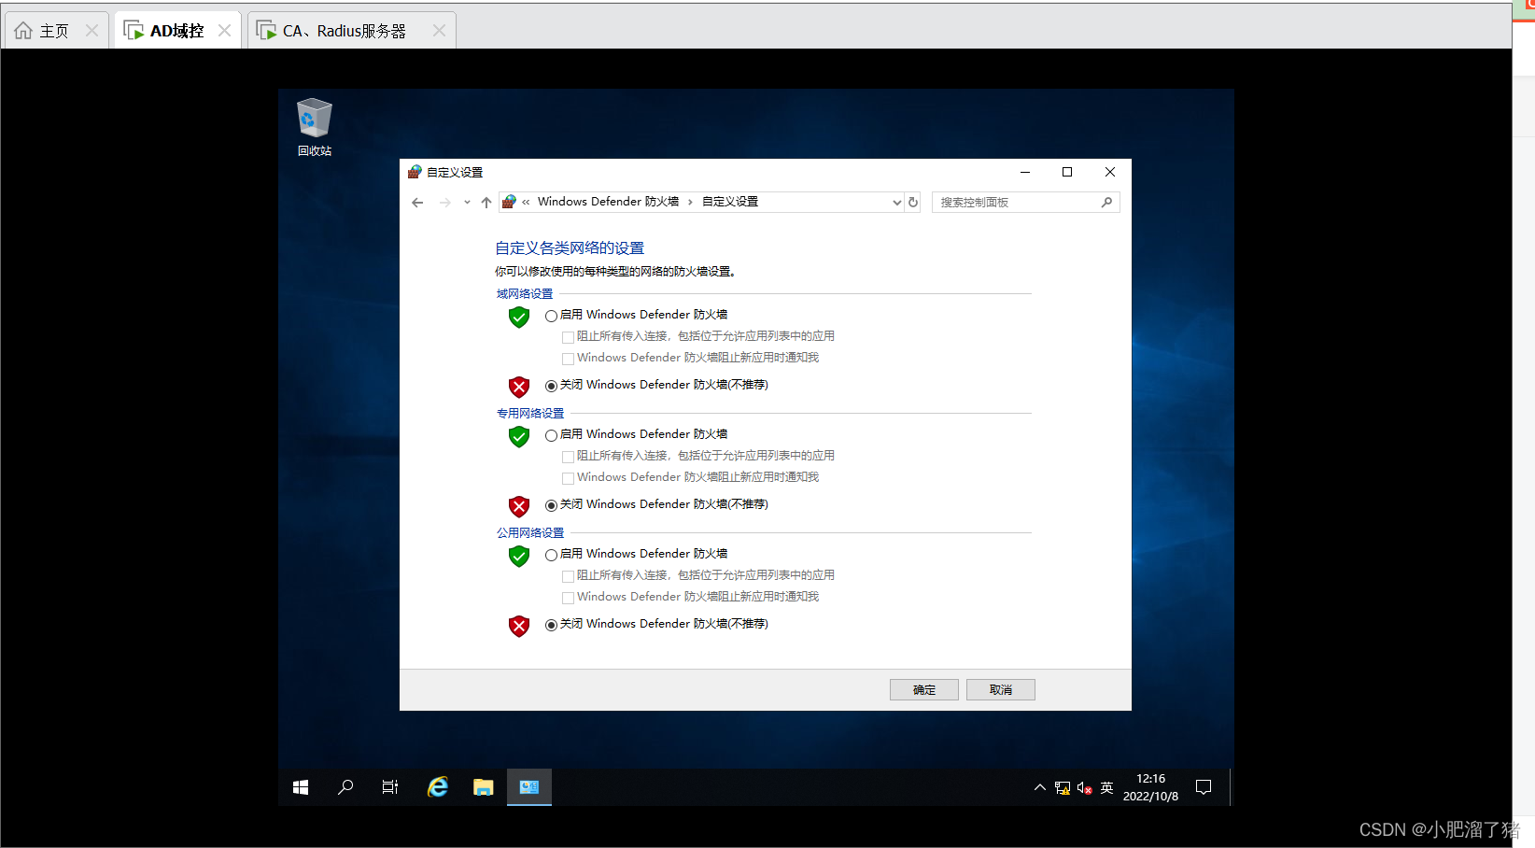Check notify-on-block option under domain network
The height and width of the screenshot is (848, 1535).
tap(568, 359)
